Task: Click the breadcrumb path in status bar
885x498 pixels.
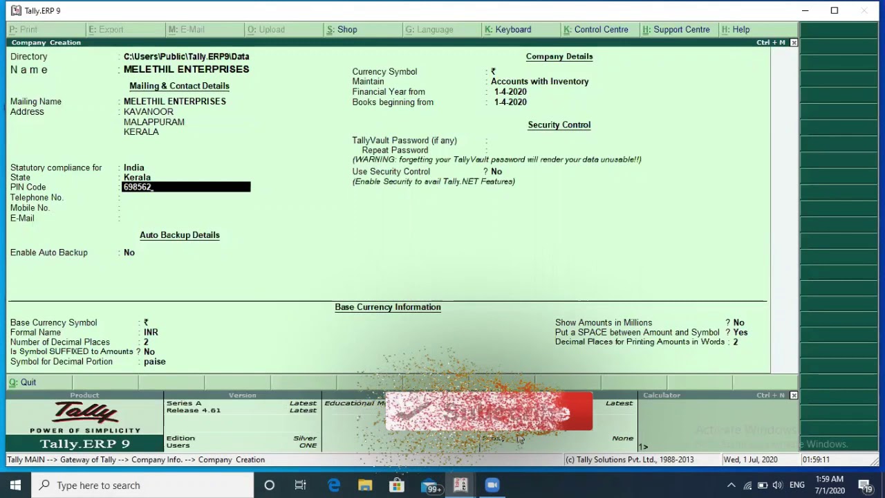Action: pos(136,460)
